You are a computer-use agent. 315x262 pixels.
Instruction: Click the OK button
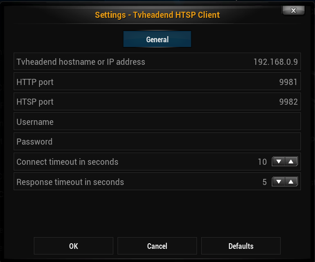tap(73, 246)
